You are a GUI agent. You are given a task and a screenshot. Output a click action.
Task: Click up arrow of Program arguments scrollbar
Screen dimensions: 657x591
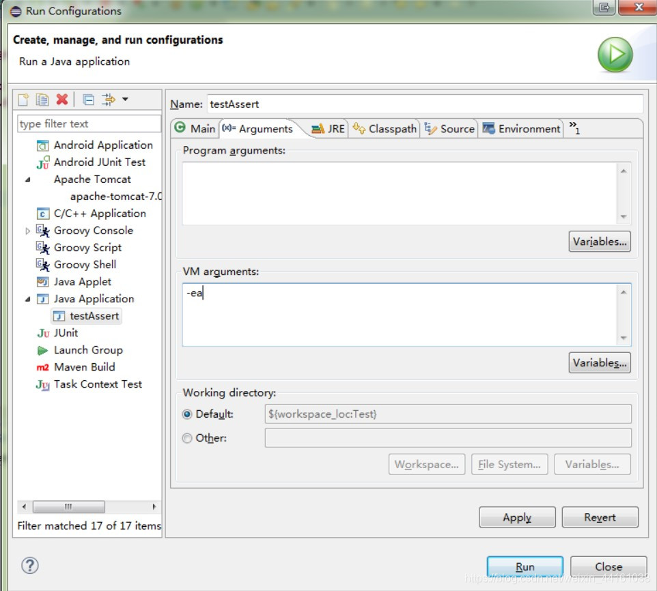pos(624,171)
